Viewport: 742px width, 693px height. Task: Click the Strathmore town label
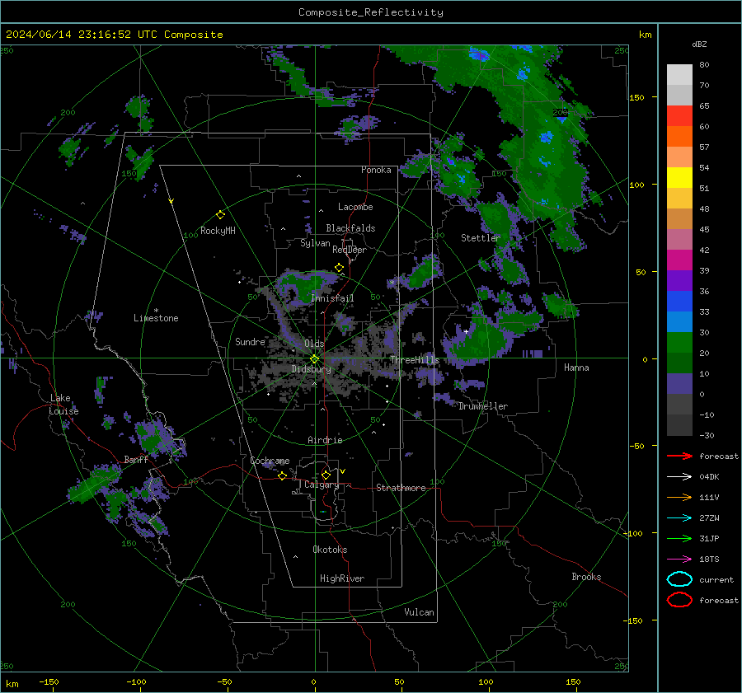[x=401, y=488]
